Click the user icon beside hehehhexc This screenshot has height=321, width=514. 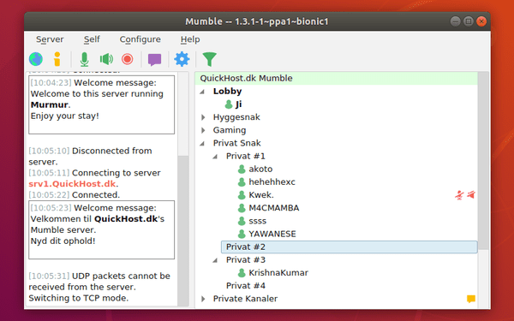[x=242, y=182]
